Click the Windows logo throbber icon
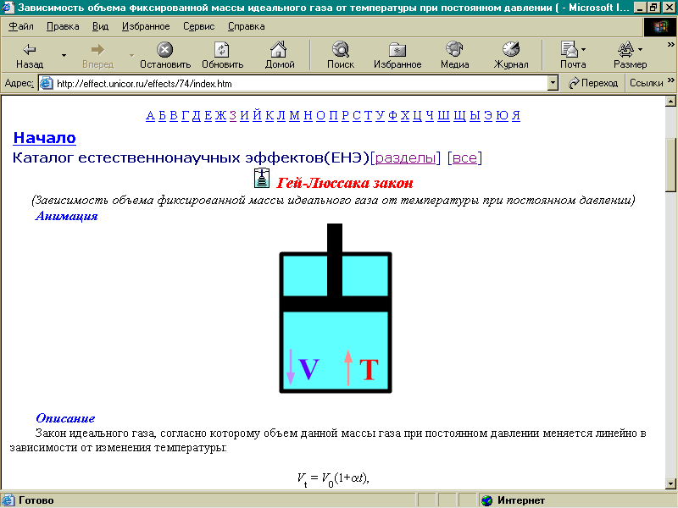 660,27
